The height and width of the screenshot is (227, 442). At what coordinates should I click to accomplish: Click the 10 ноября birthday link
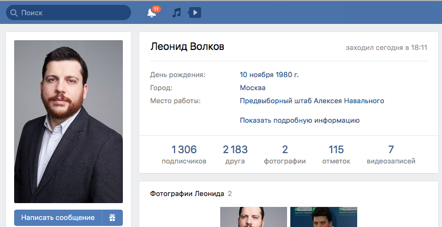(x=259, y=74)
